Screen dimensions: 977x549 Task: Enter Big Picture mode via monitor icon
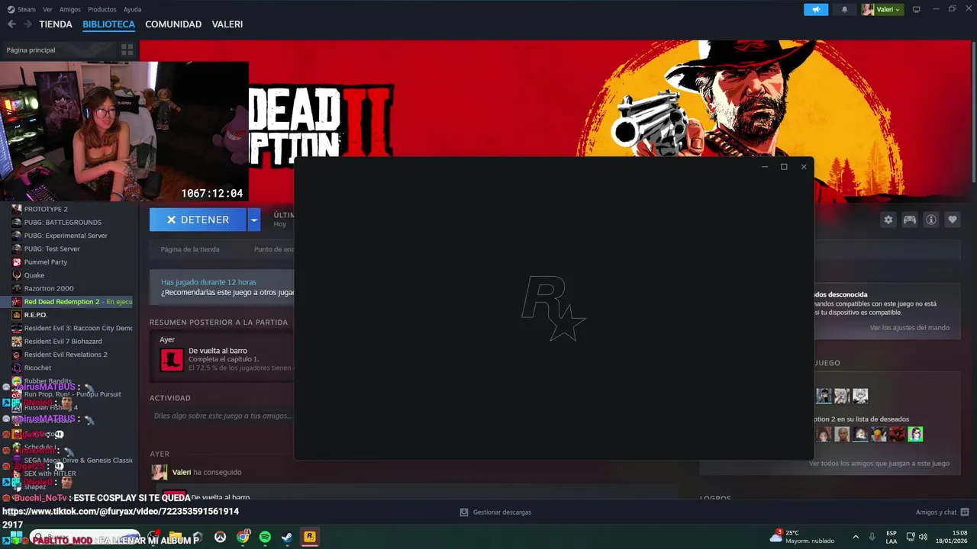coord(917,9)
